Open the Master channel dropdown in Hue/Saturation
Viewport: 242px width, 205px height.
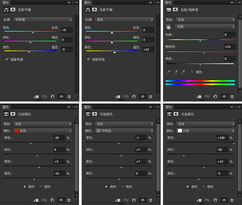pyautogui.click(x=205, y=27)
